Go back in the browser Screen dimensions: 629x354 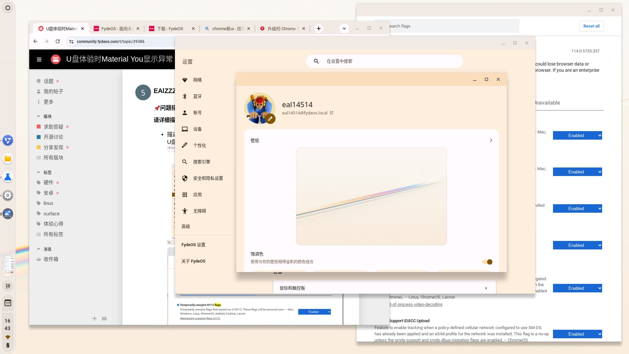pos(35,41)
